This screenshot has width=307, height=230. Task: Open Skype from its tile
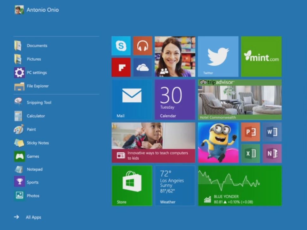click(x=121, y=45)
